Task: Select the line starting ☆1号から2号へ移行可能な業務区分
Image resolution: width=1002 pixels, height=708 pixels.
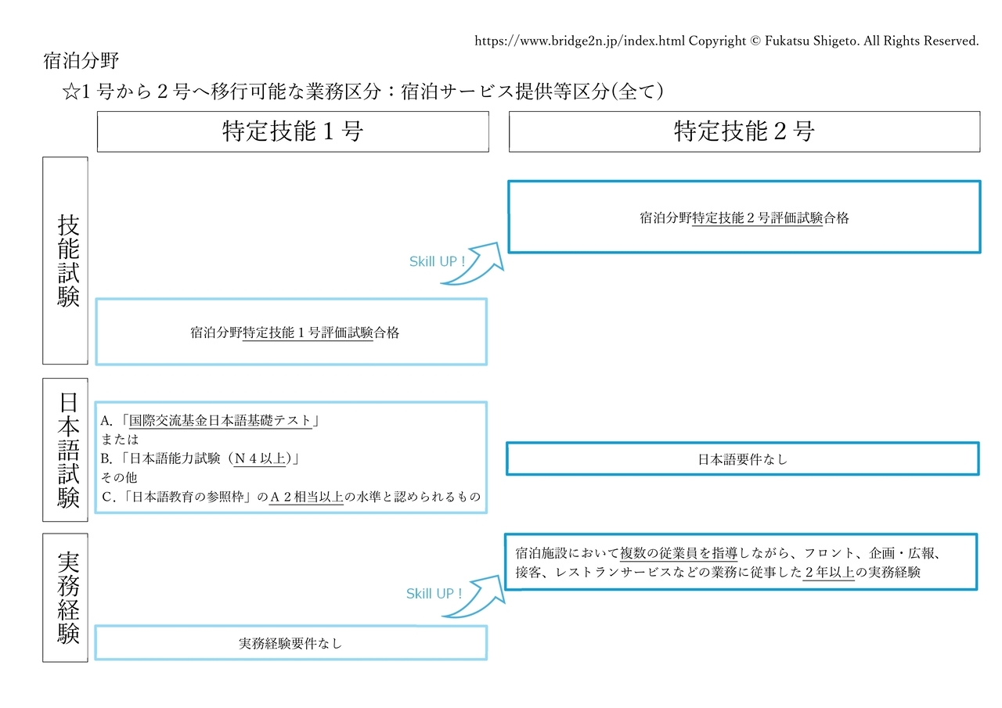Action: click(362, 92)
